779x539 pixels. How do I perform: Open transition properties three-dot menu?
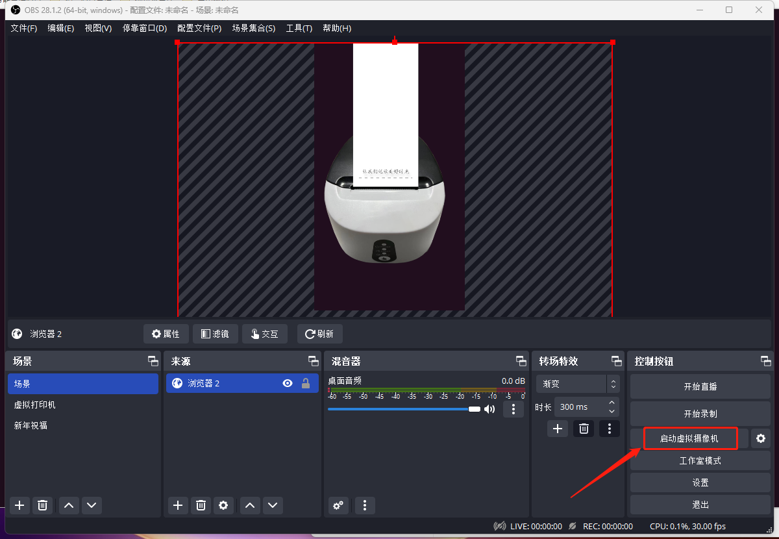coord(609,429)
